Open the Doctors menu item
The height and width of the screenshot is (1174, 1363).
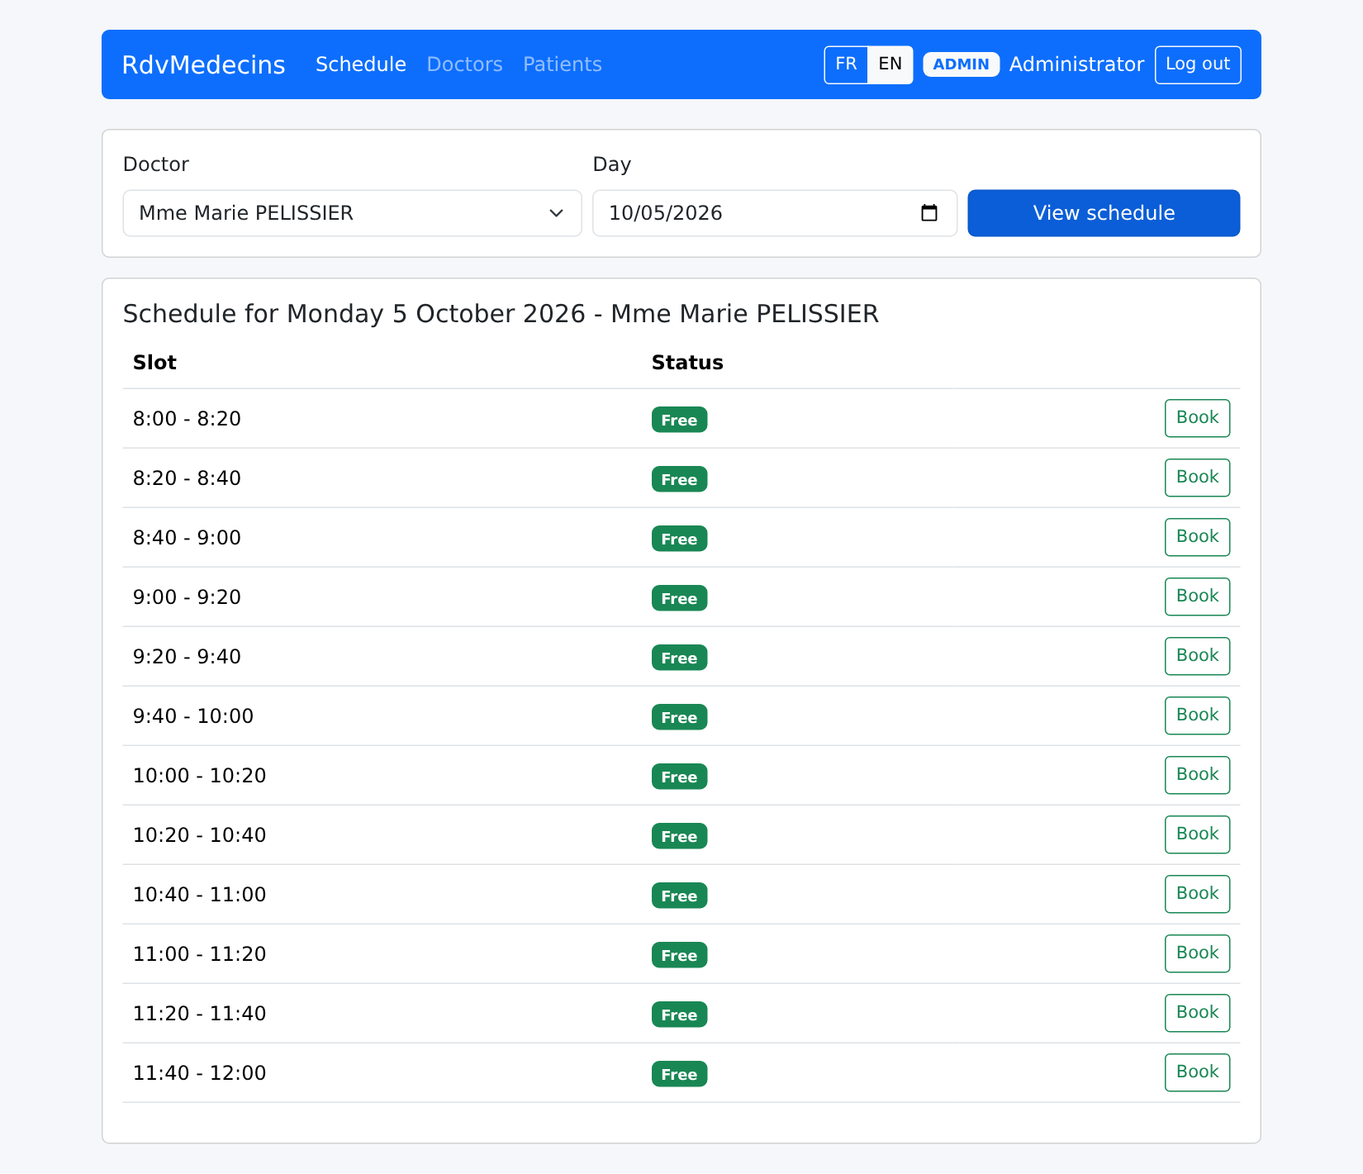coord(464,64)
